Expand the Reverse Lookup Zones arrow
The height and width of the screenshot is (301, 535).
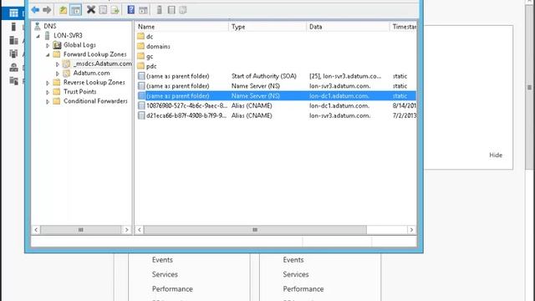pyautogui.click(x=48, y=83)
